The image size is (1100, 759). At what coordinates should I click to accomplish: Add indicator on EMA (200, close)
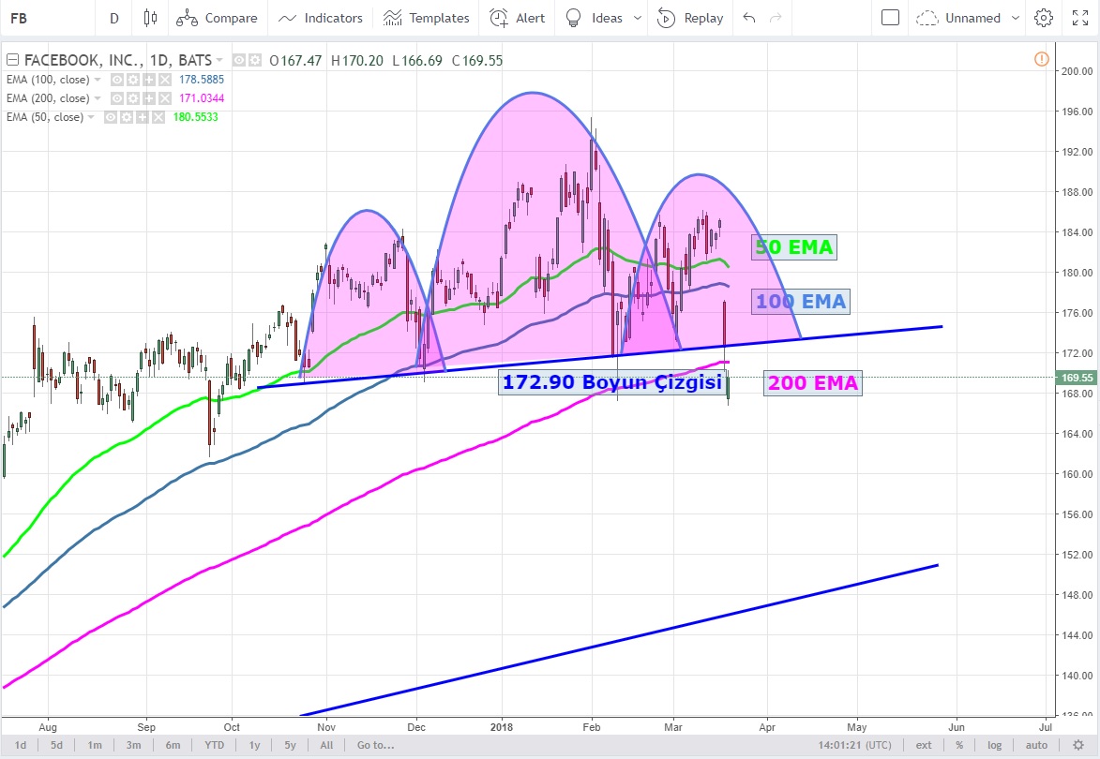pos(149,98)
